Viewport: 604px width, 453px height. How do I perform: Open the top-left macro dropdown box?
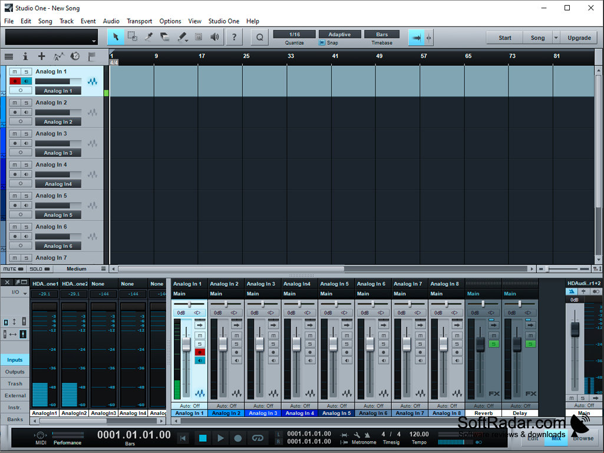pyautogui.click(x=51, y=37)
